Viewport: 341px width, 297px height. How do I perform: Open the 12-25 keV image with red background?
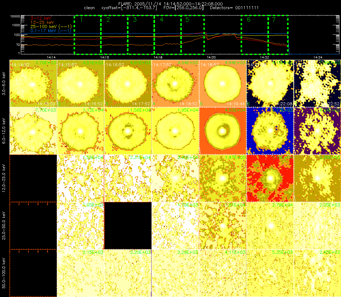pos(270,179)
